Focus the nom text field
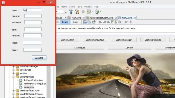This screenshot has height=98, width=175. coord(32,10)
